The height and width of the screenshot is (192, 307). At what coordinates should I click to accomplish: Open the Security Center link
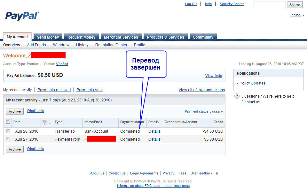pos(232,4)
